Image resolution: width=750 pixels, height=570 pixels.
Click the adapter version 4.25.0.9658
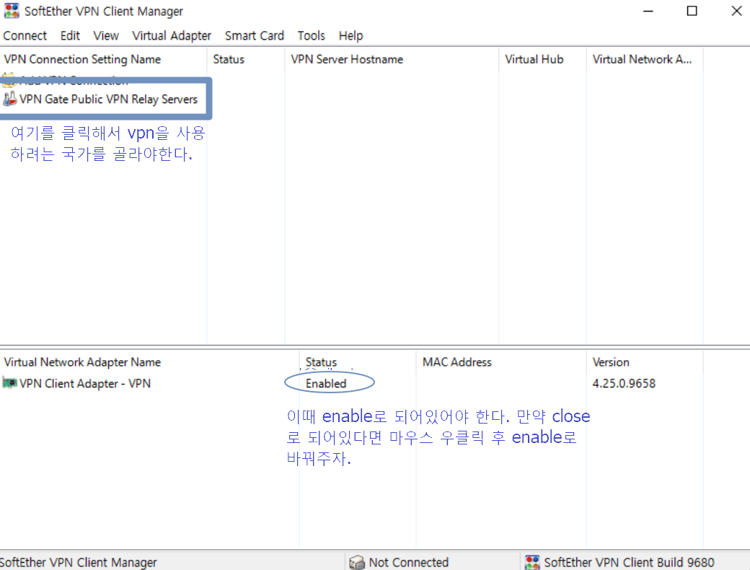coord(624,383)
